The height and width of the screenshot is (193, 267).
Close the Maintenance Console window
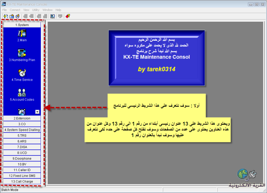[x=263, y=5]
